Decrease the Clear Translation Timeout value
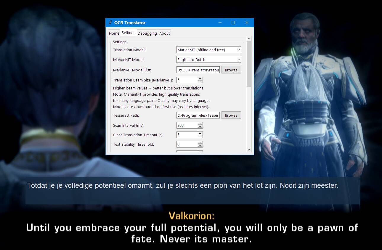Image resolution: width=382 pixels, height=250 pixels. tap(200, 136)
